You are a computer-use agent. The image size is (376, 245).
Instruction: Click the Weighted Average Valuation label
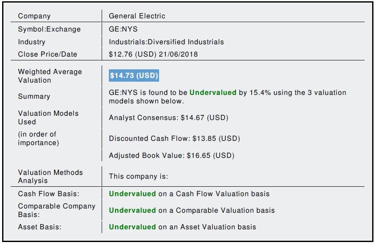(50, 76)
